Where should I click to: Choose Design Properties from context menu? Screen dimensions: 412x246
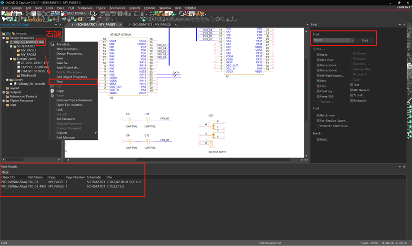[70, 54]
